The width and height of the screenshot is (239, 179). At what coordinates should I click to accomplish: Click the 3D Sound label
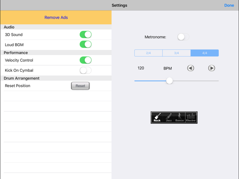pyautogui.click(x=14, y=35)
